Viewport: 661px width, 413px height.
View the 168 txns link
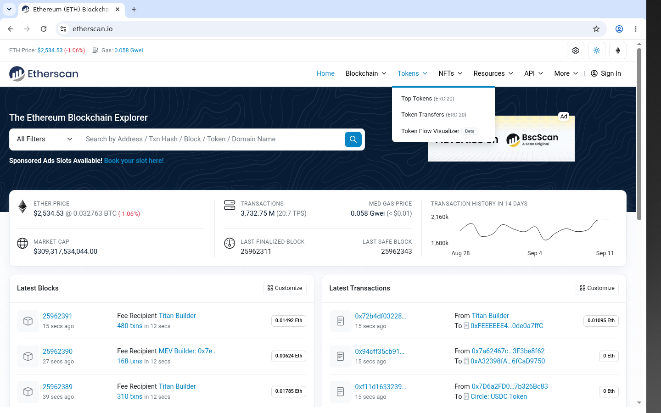[130, 361]
